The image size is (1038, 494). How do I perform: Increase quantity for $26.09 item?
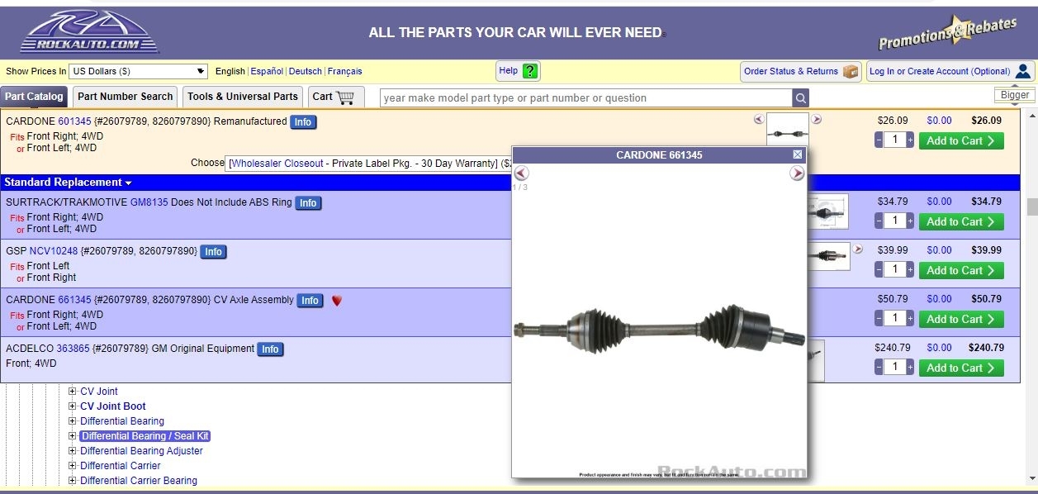pyautogui.click(x=910, y=141)
